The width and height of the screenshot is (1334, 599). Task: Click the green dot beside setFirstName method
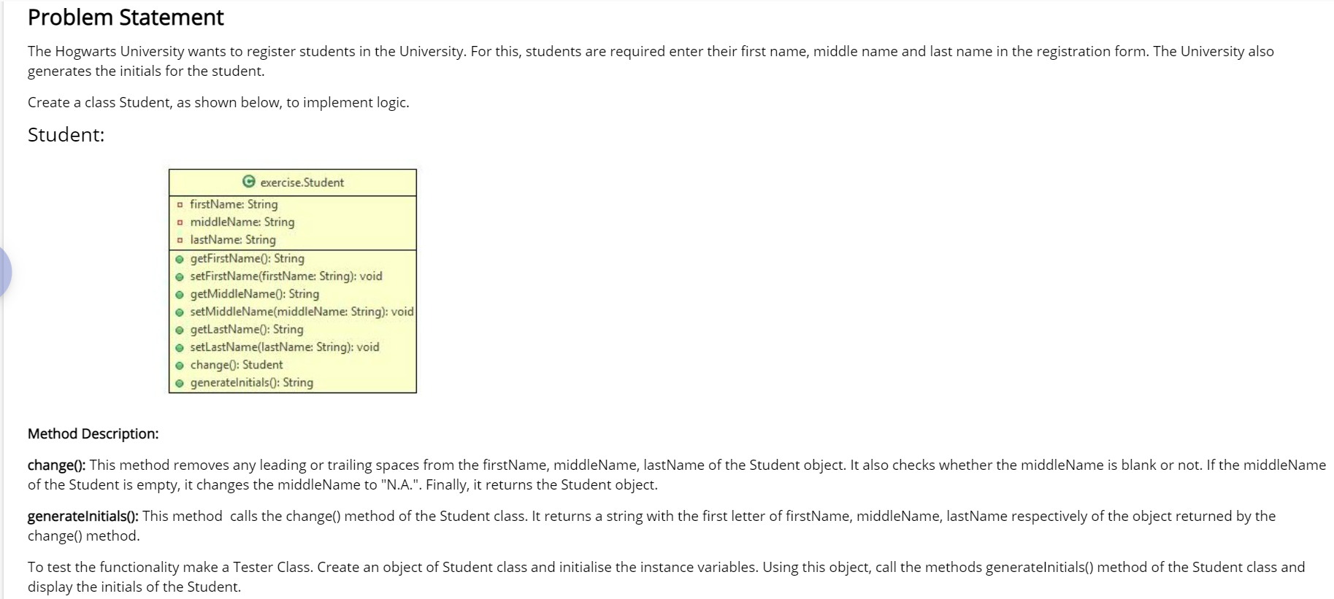180,277
